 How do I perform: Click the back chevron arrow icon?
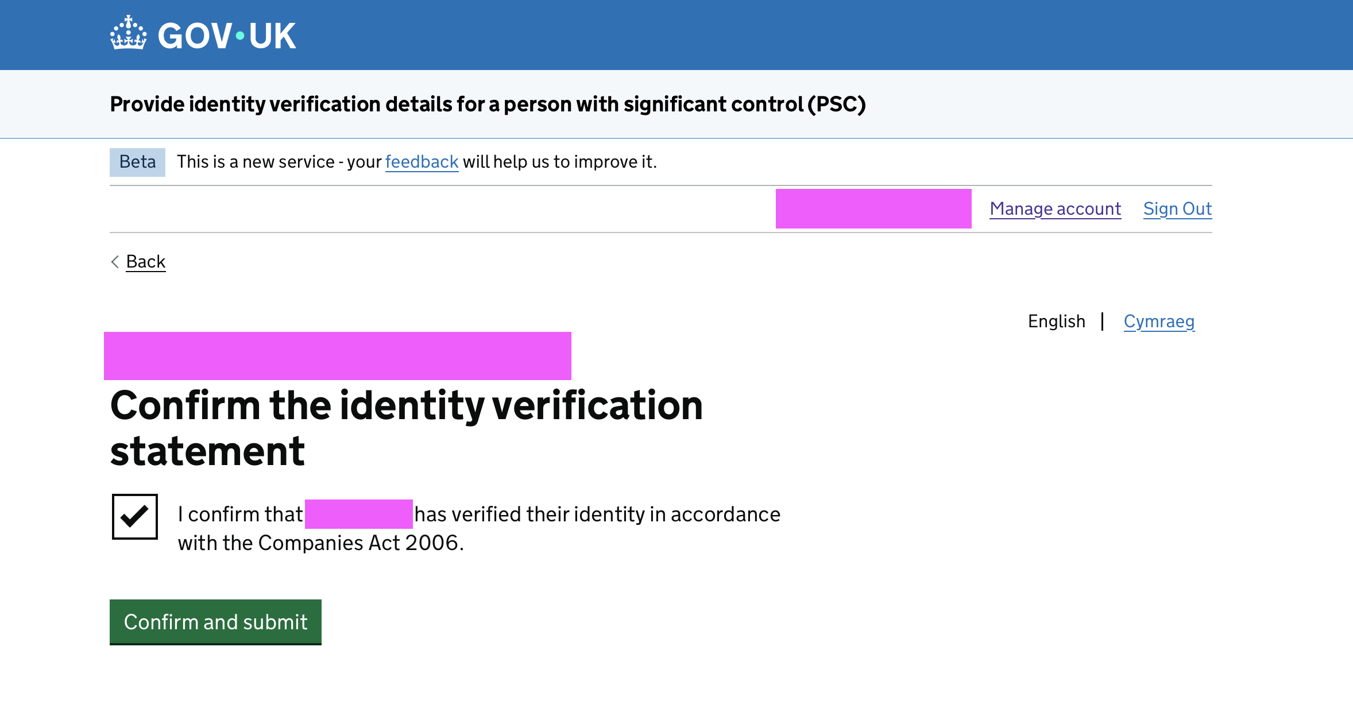point(115,262)
